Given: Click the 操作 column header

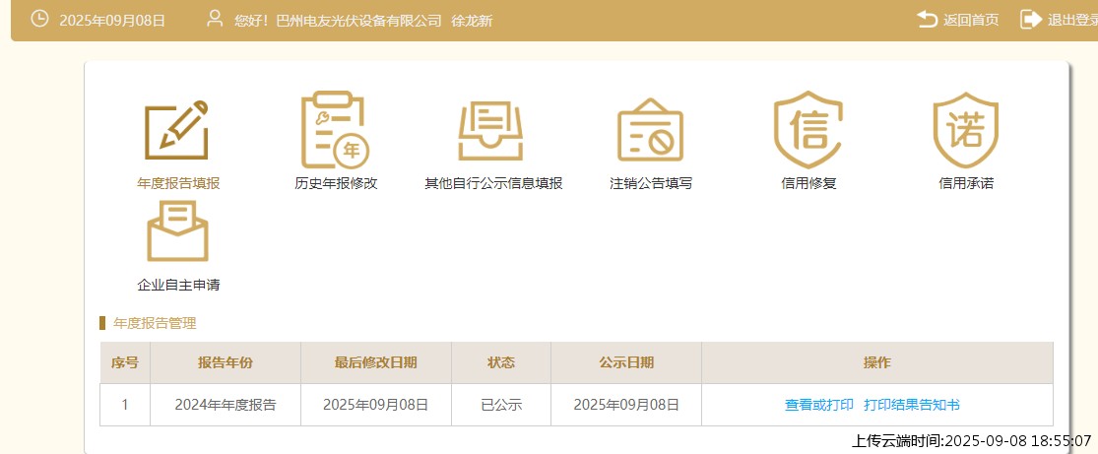Looking at the screenshot, I should coord(877,363).
